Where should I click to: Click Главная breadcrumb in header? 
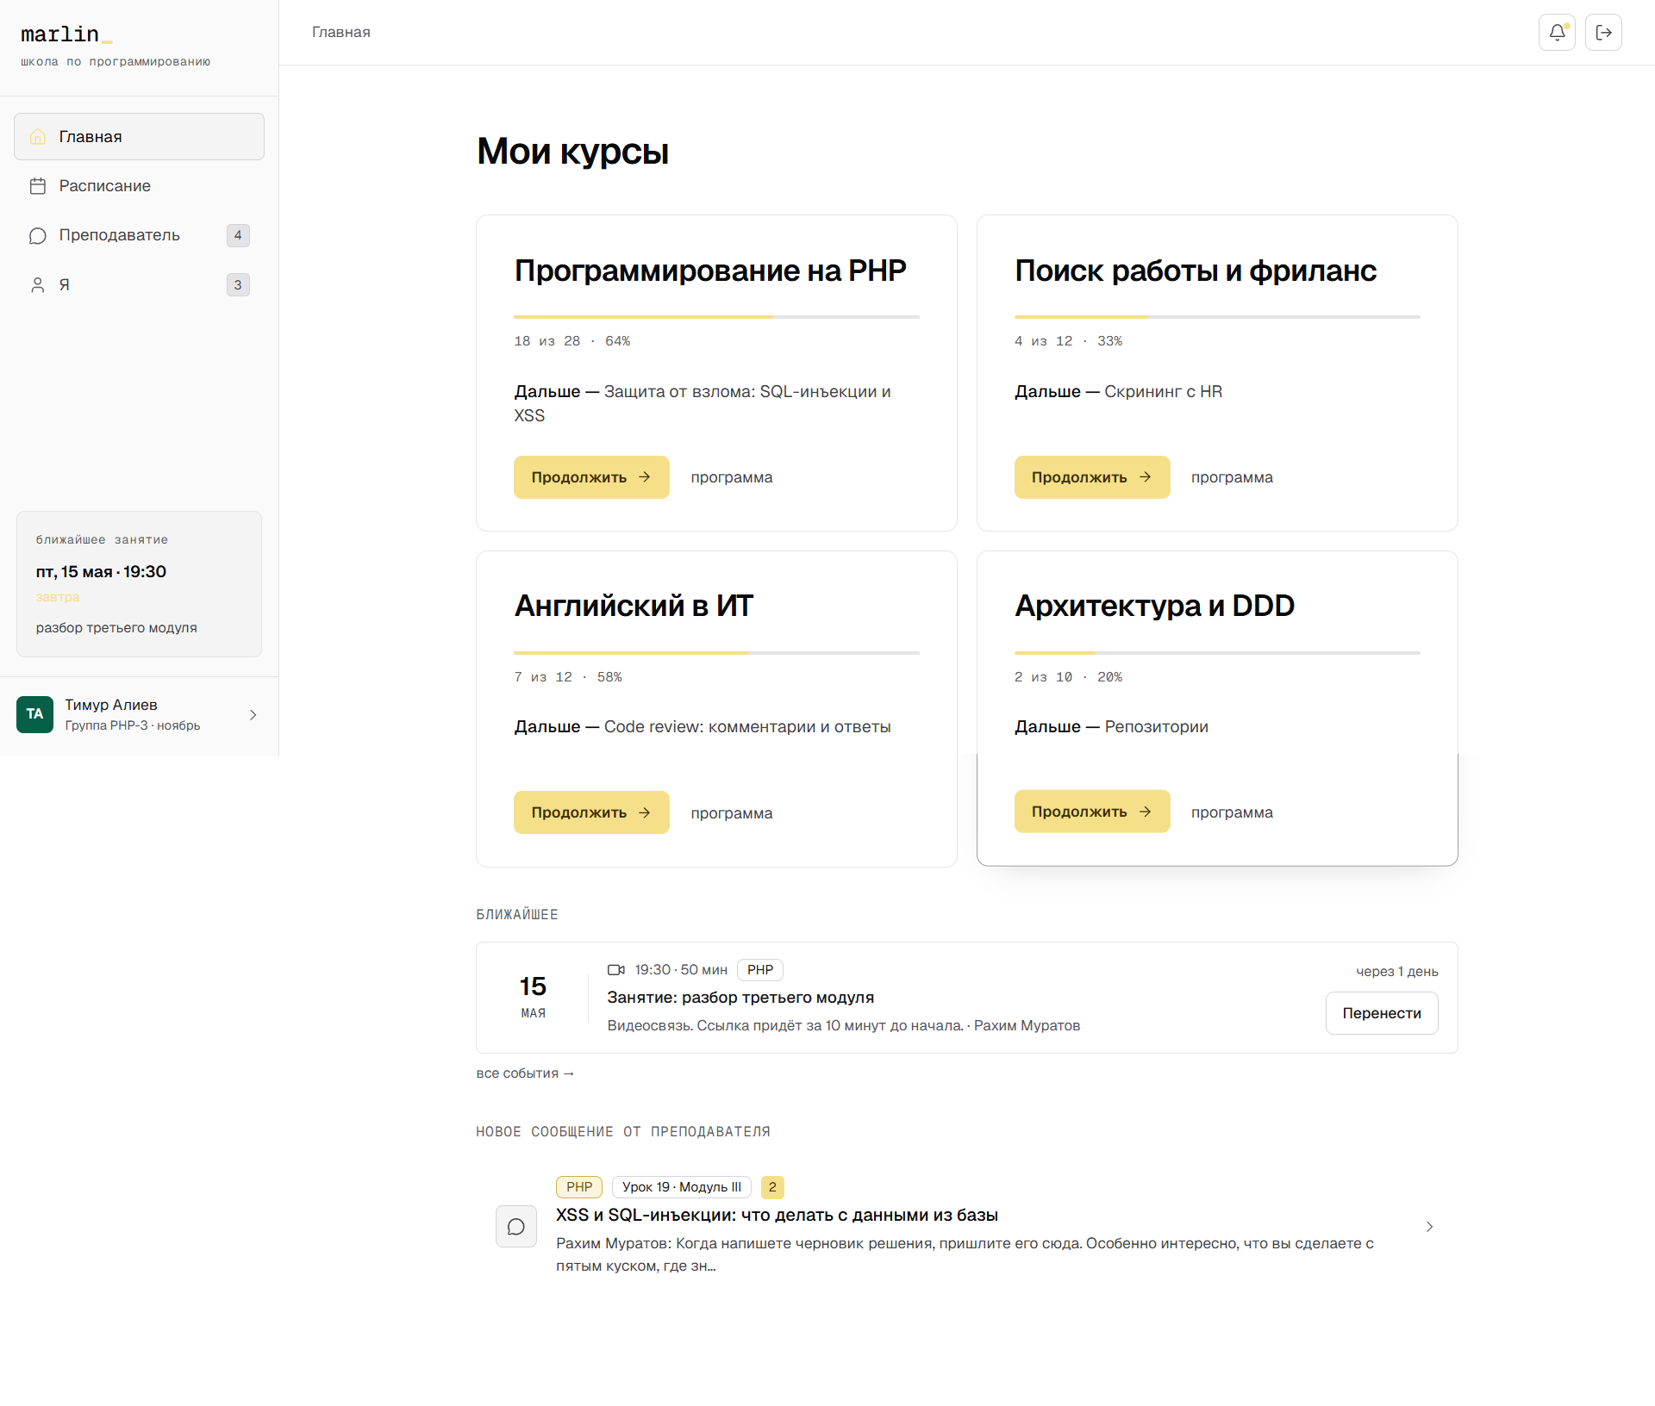pyautogui.click(x=341, y=33)
